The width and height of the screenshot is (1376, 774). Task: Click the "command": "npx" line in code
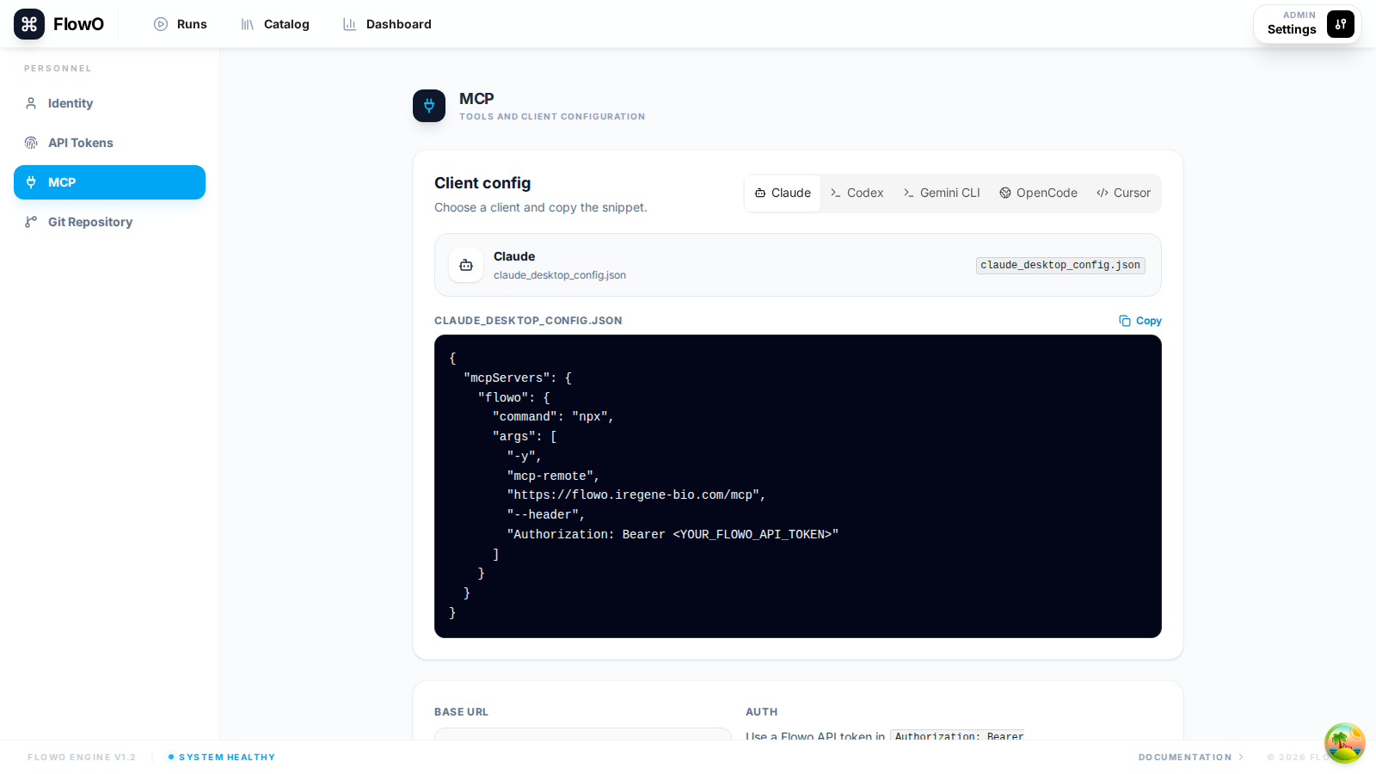[x=553, y=417]
